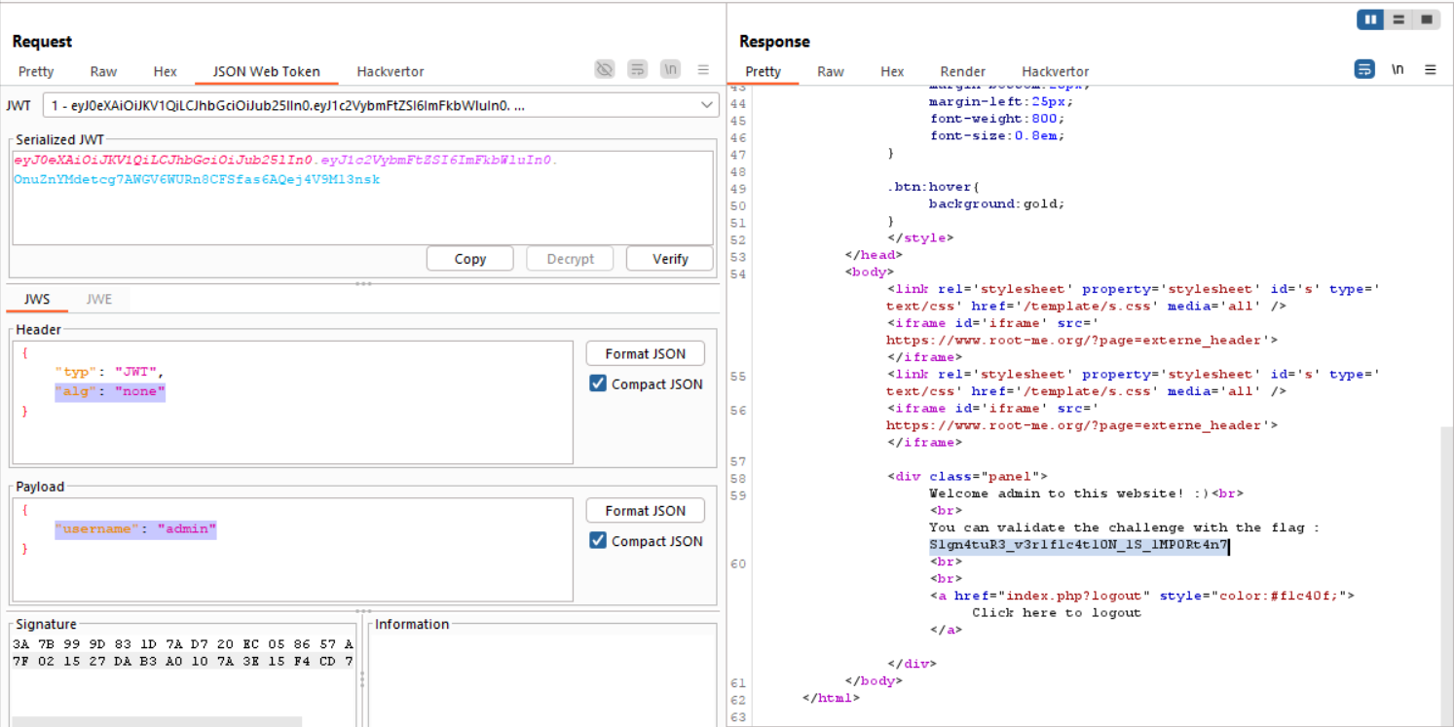
Task: Format JSON for the Header
Action: [645, 353]
